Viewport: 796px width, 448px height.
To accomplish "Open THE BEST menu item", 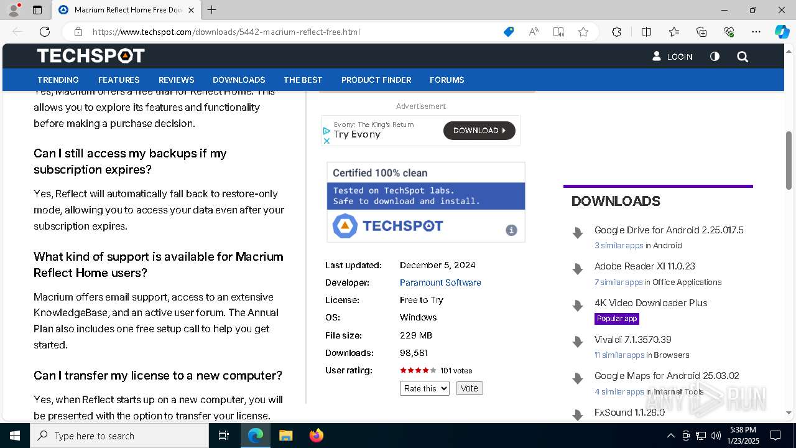I will (303, 80).
